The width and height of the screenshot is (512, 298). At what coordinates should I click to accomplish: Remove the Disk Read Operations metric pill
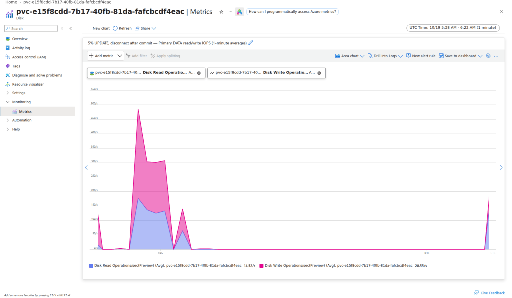(199, 73)
